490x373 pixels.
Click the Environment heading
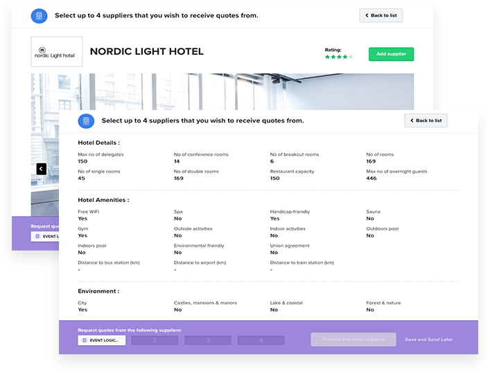click(98, 291)
